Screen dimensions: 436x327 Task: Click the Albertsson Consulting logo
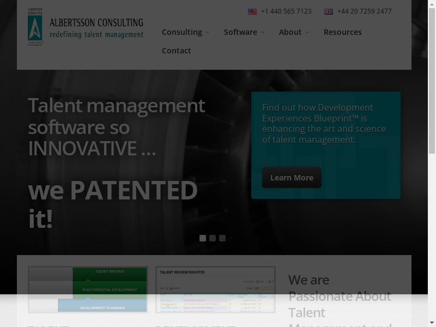pos(86,27)
